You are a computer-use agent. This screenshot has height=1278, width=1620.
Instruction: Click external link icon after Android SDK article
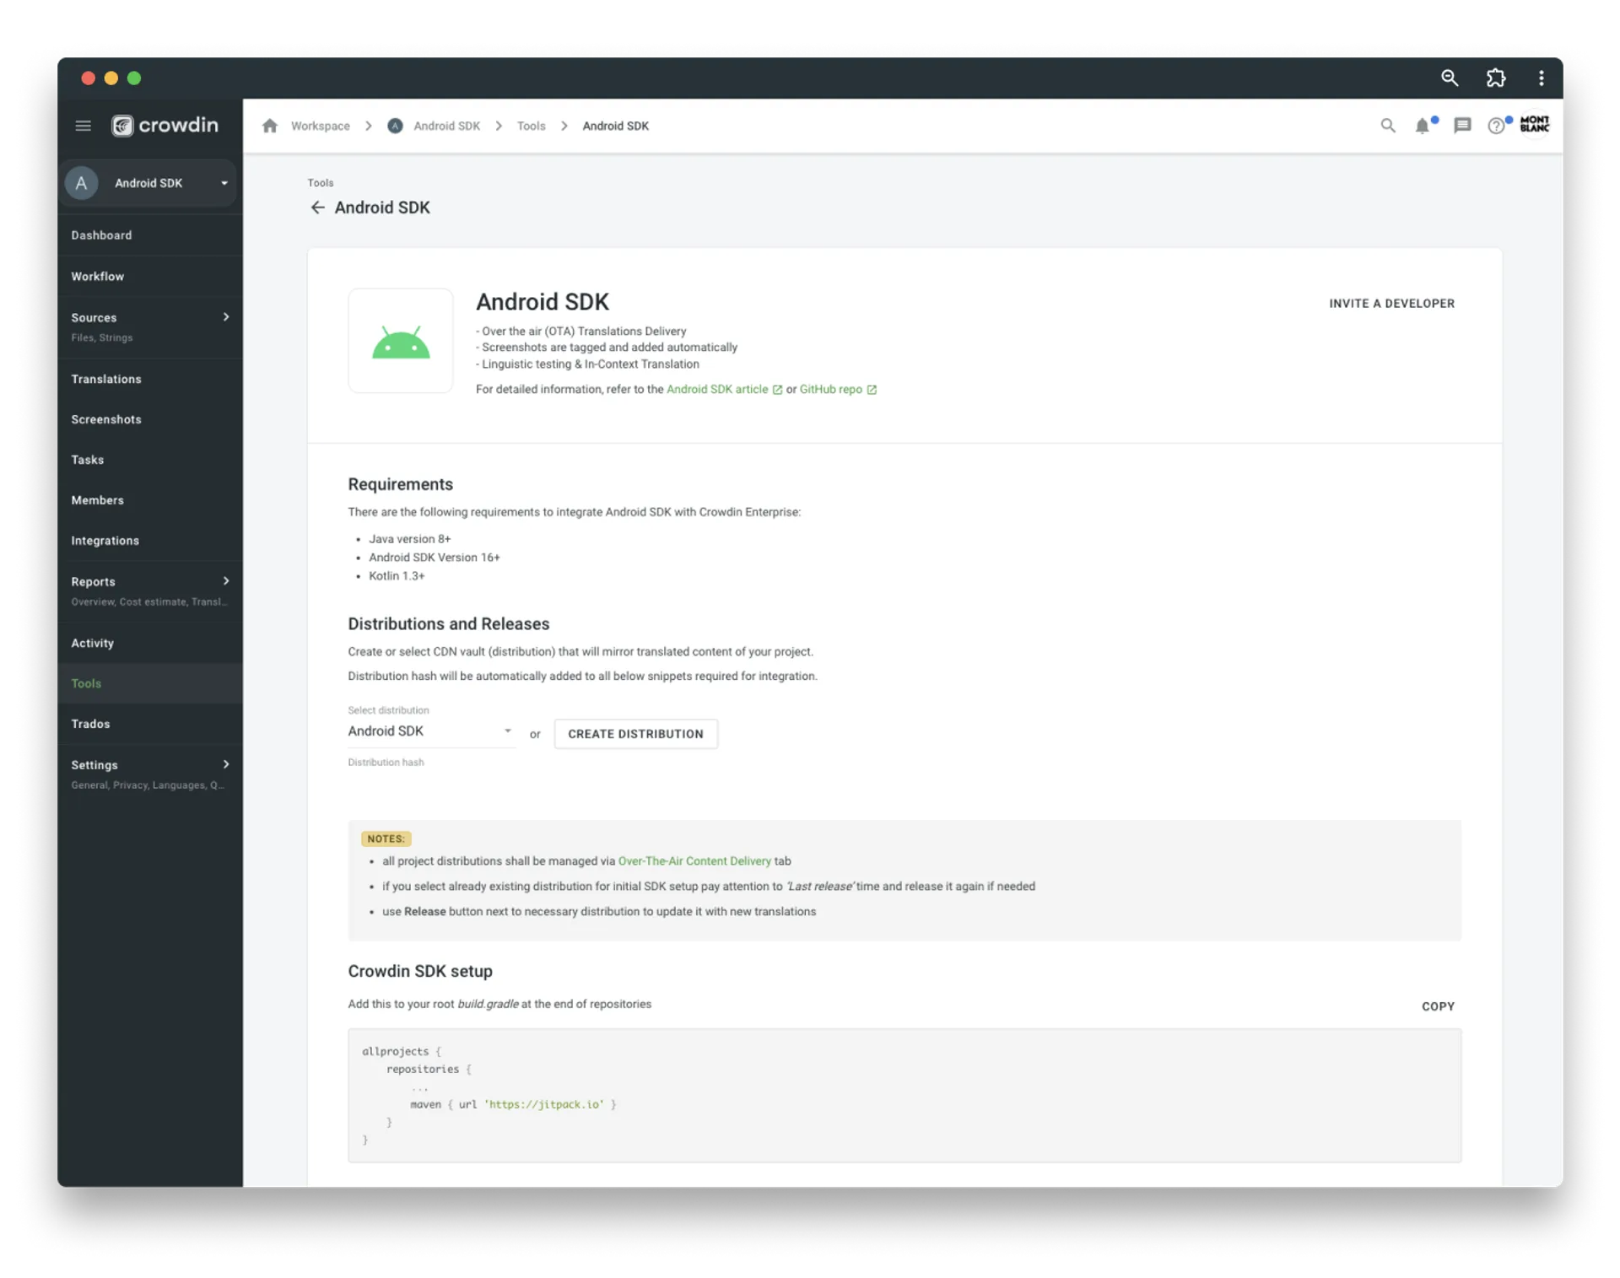pos(777,390)
